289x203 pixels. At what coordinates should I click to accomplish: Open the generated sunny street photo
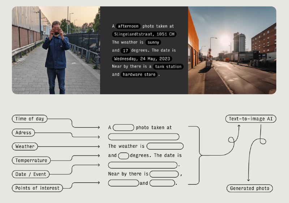coord(232,50)
